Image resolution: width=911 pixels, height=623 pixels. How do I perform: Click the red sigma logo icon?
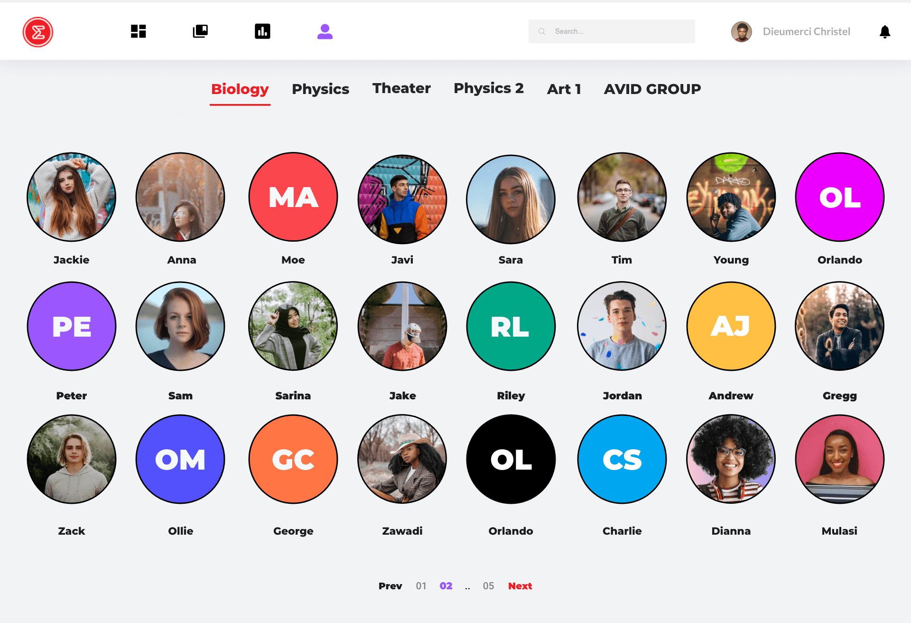point(38,32)
